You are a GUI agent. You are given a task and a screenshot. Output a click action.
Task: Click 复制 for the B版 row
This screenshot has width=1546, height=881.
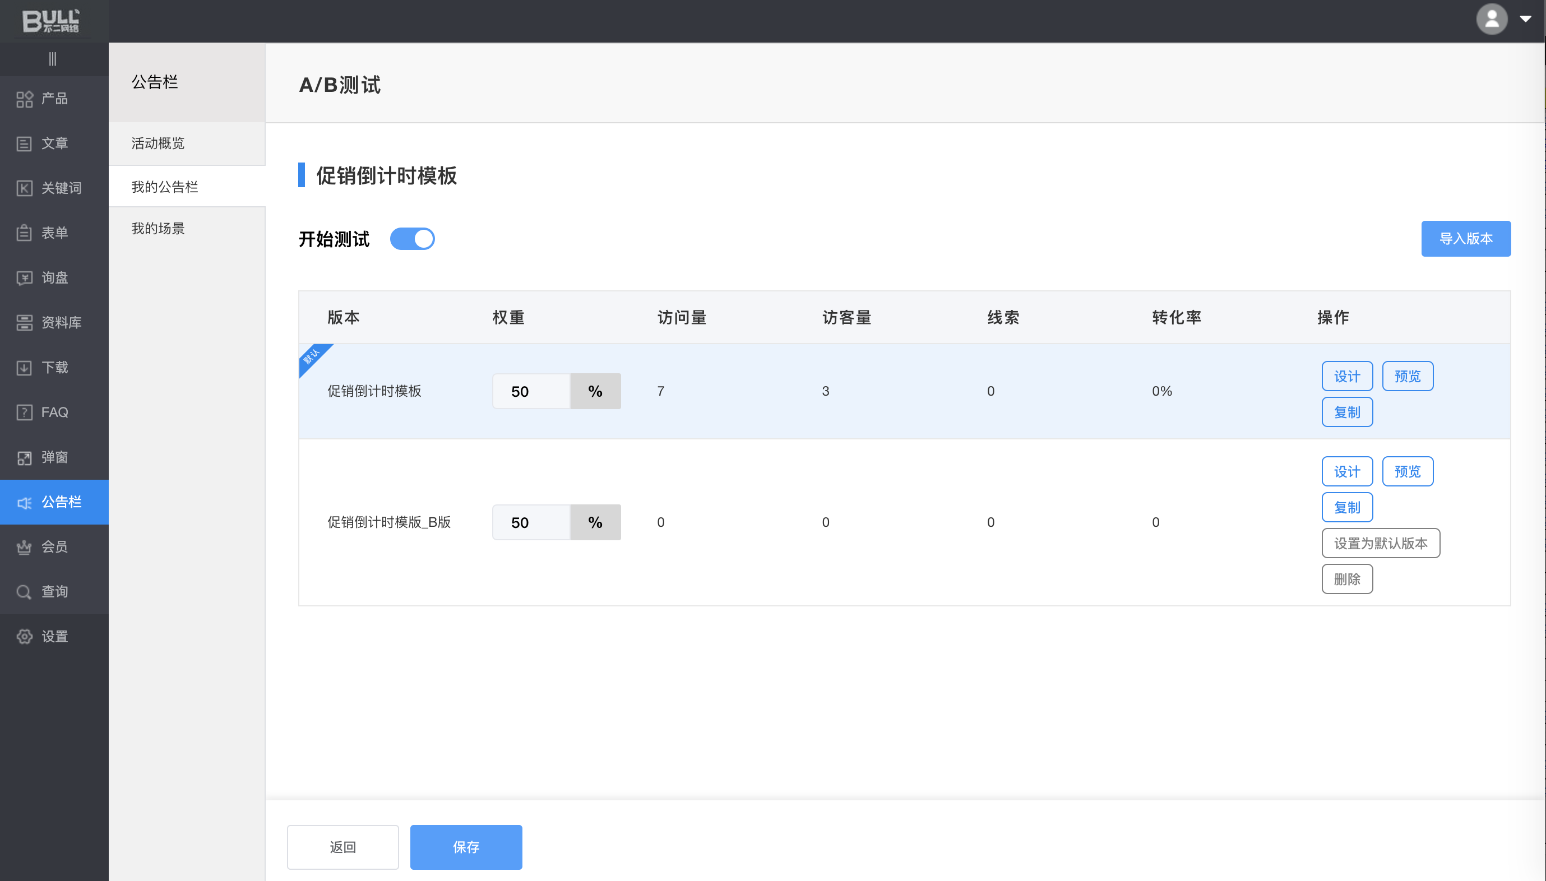click(x=1347, y=508)
